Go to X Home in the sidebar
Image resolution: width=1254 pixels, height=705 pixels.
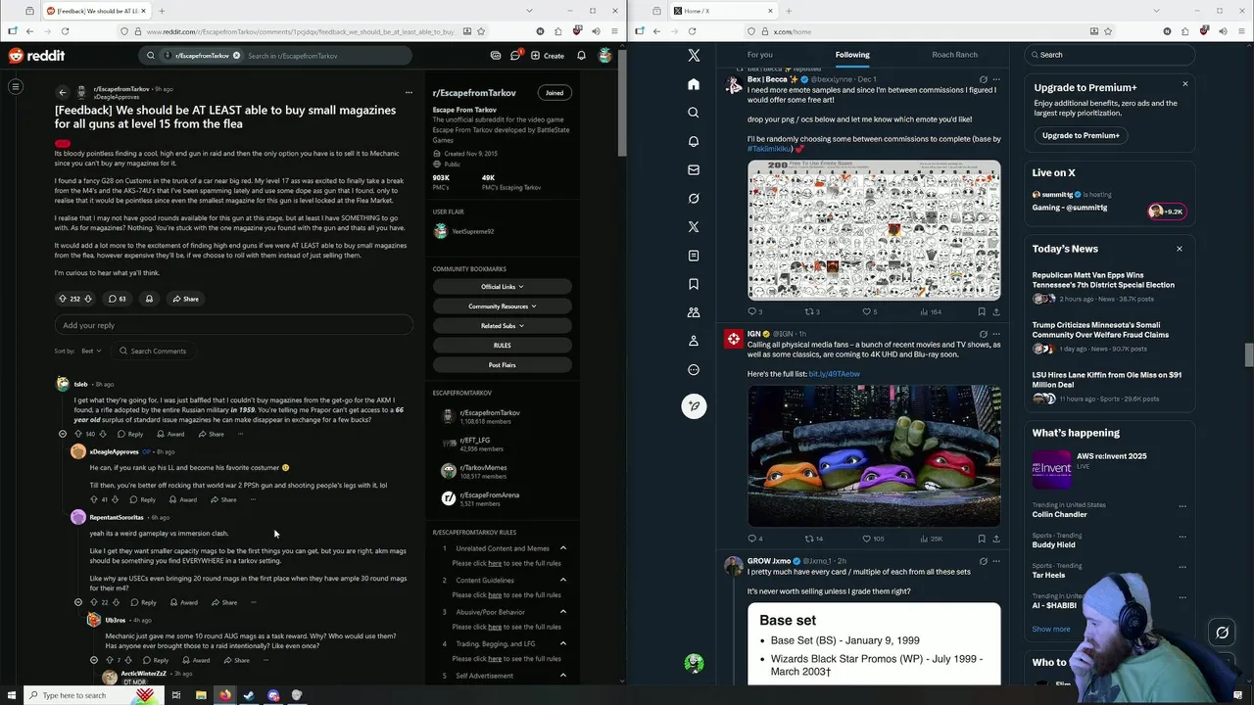click(x=694, y=84)
